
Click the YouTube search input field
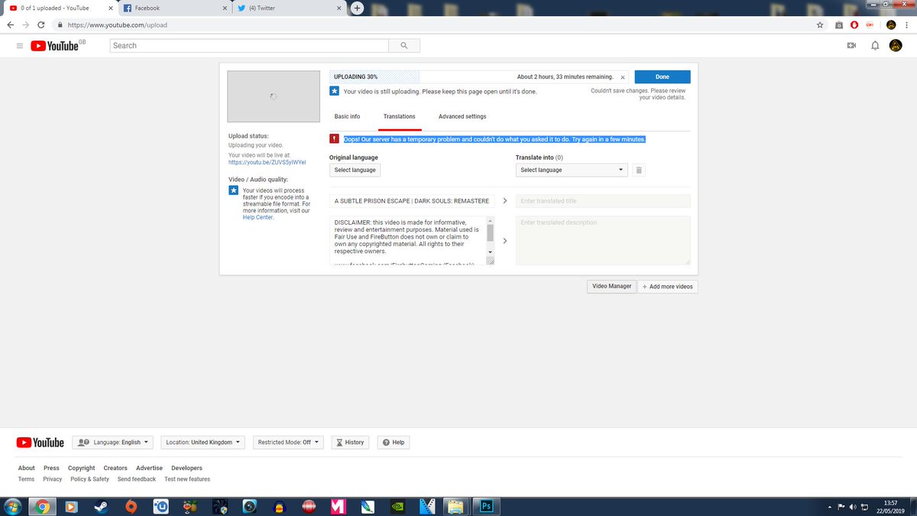point(249,46)
